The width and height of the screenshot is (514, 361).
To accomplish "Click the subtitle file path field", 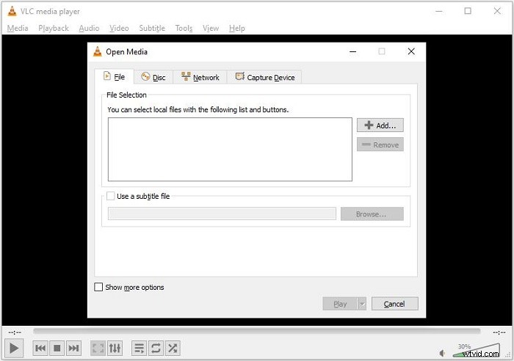I will click(x=222, y=214).
